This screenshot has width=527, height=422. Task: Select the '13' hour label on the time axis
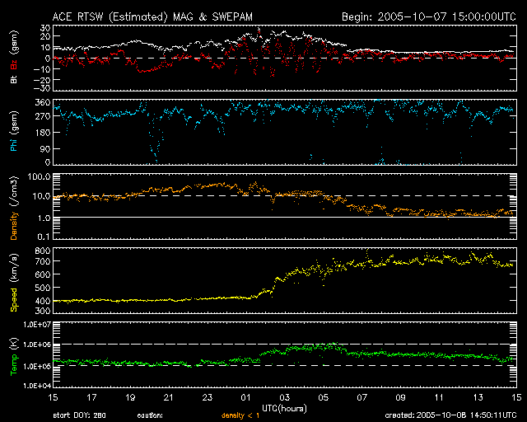tap(478, 398)
